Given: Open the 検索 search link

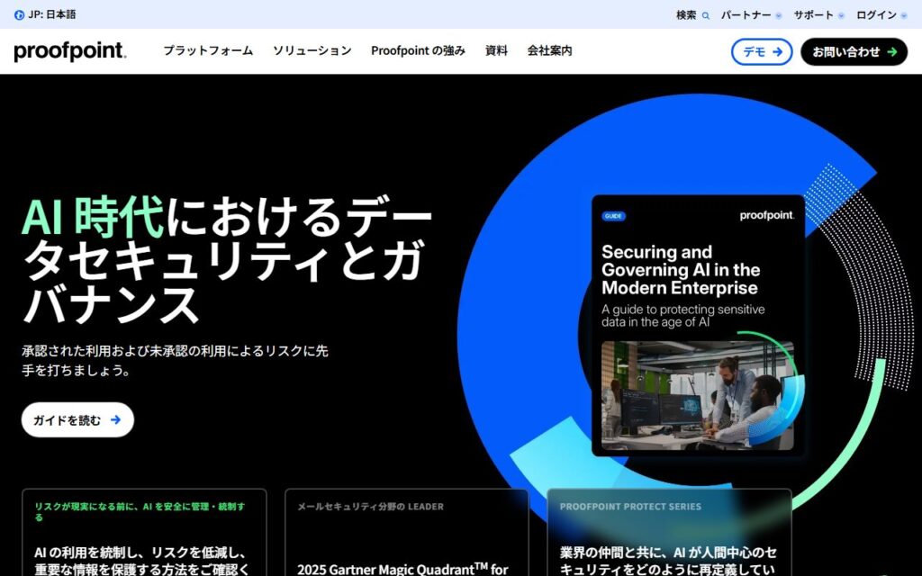Looking at the screenshot, I should tap(692, 15).
